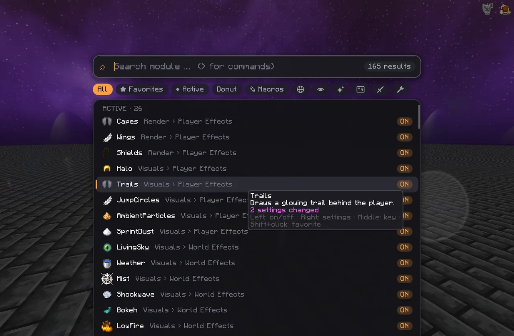Click the magnifying glass search icon

pyautogui.click(x=102, y=67)
